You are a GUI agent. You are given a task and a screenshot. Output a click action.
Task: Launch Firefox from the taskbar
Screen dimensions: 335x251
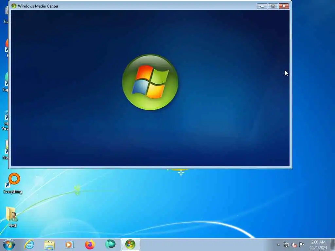pyautogui.click(x=90, y=244)
